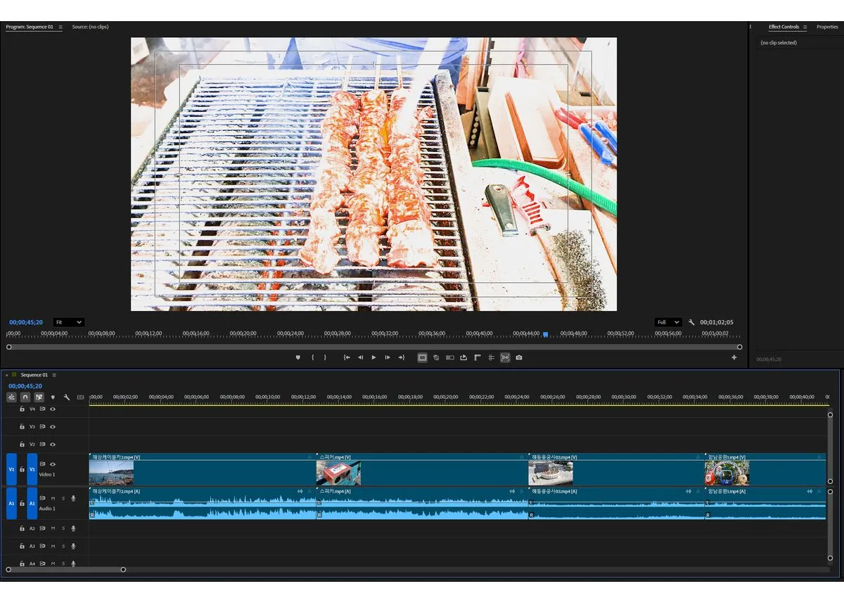
Task: Click the Add Marker icon in Program monitor
Action: tap(298, 357)
